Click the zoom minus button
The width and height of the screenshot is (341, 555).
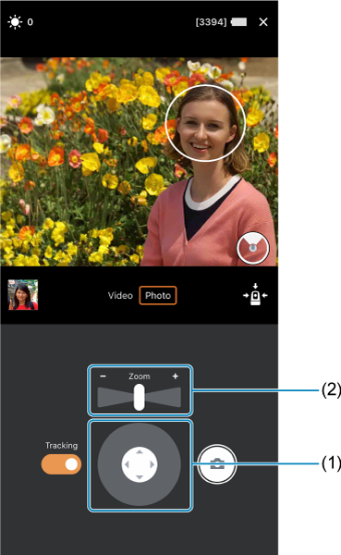pyautogui.click(x=103, y=376)
